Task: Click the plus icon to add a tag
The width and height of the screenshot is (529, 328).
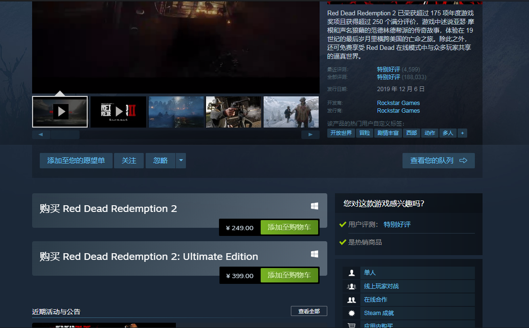Action: [x=462, y=133]
